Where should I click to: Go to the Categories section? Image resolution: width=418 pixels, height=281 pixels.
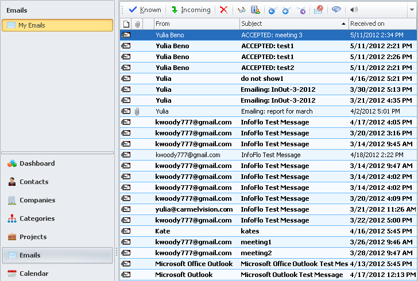coord(37,218)
